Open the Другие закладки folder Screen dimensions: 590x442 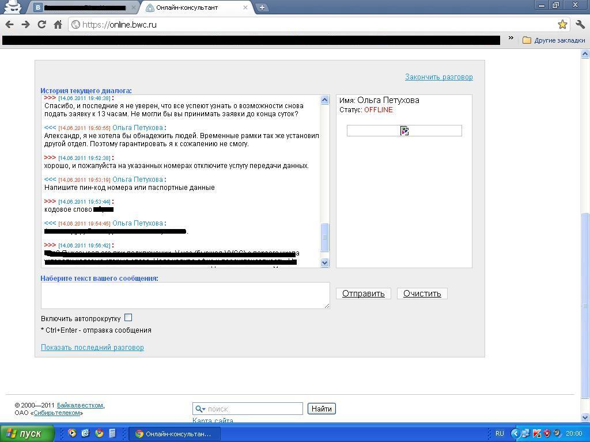click(553, 40)
